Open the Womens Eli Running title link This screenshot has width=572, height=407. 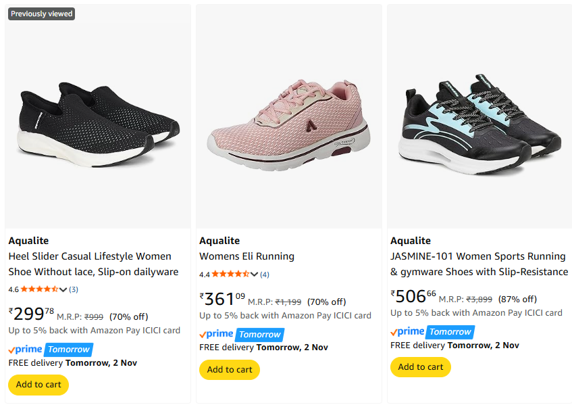pos(246,256)
